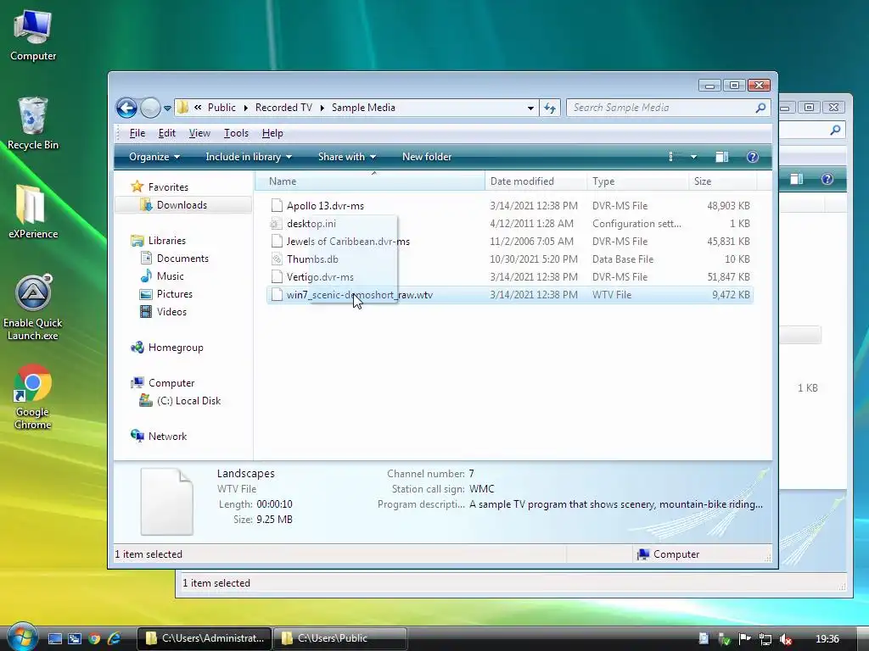Click the Search Sample Media input field
Screen dimensions: 869x651
click(x=662, y=108)
